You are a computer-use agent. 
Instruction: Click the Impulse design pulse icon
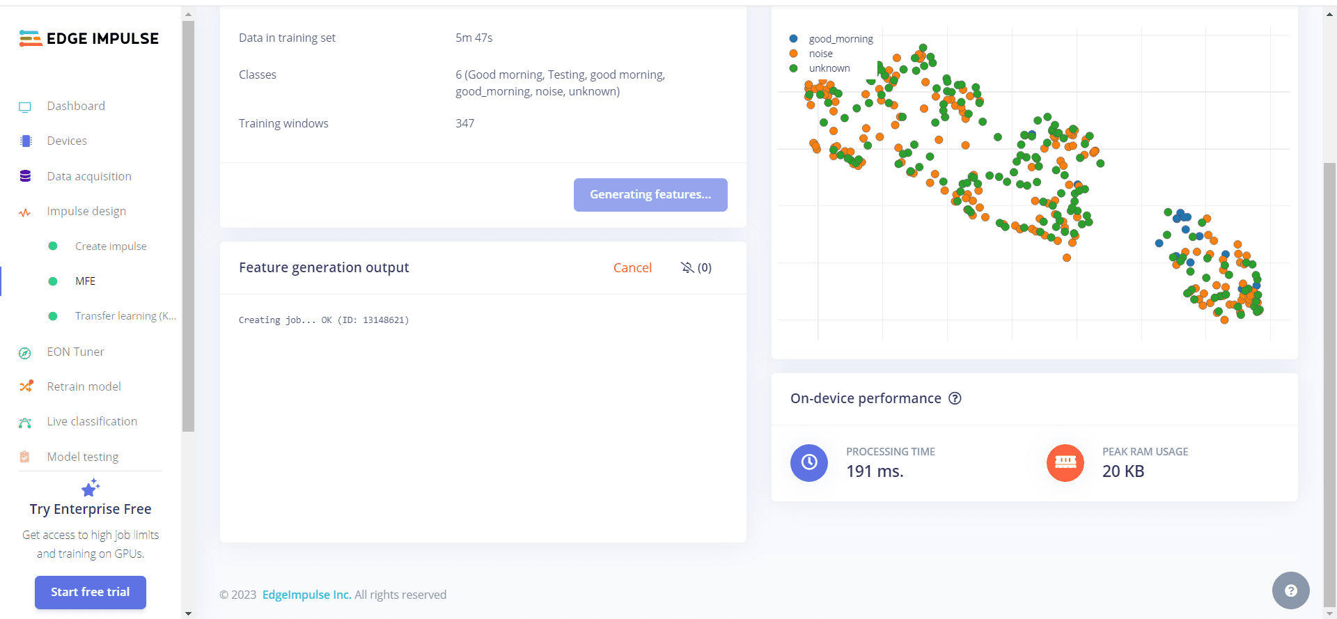(x=25, y=212)
